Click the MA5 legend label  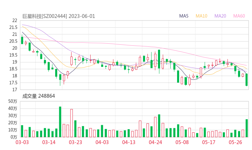(x=184, y=16)
